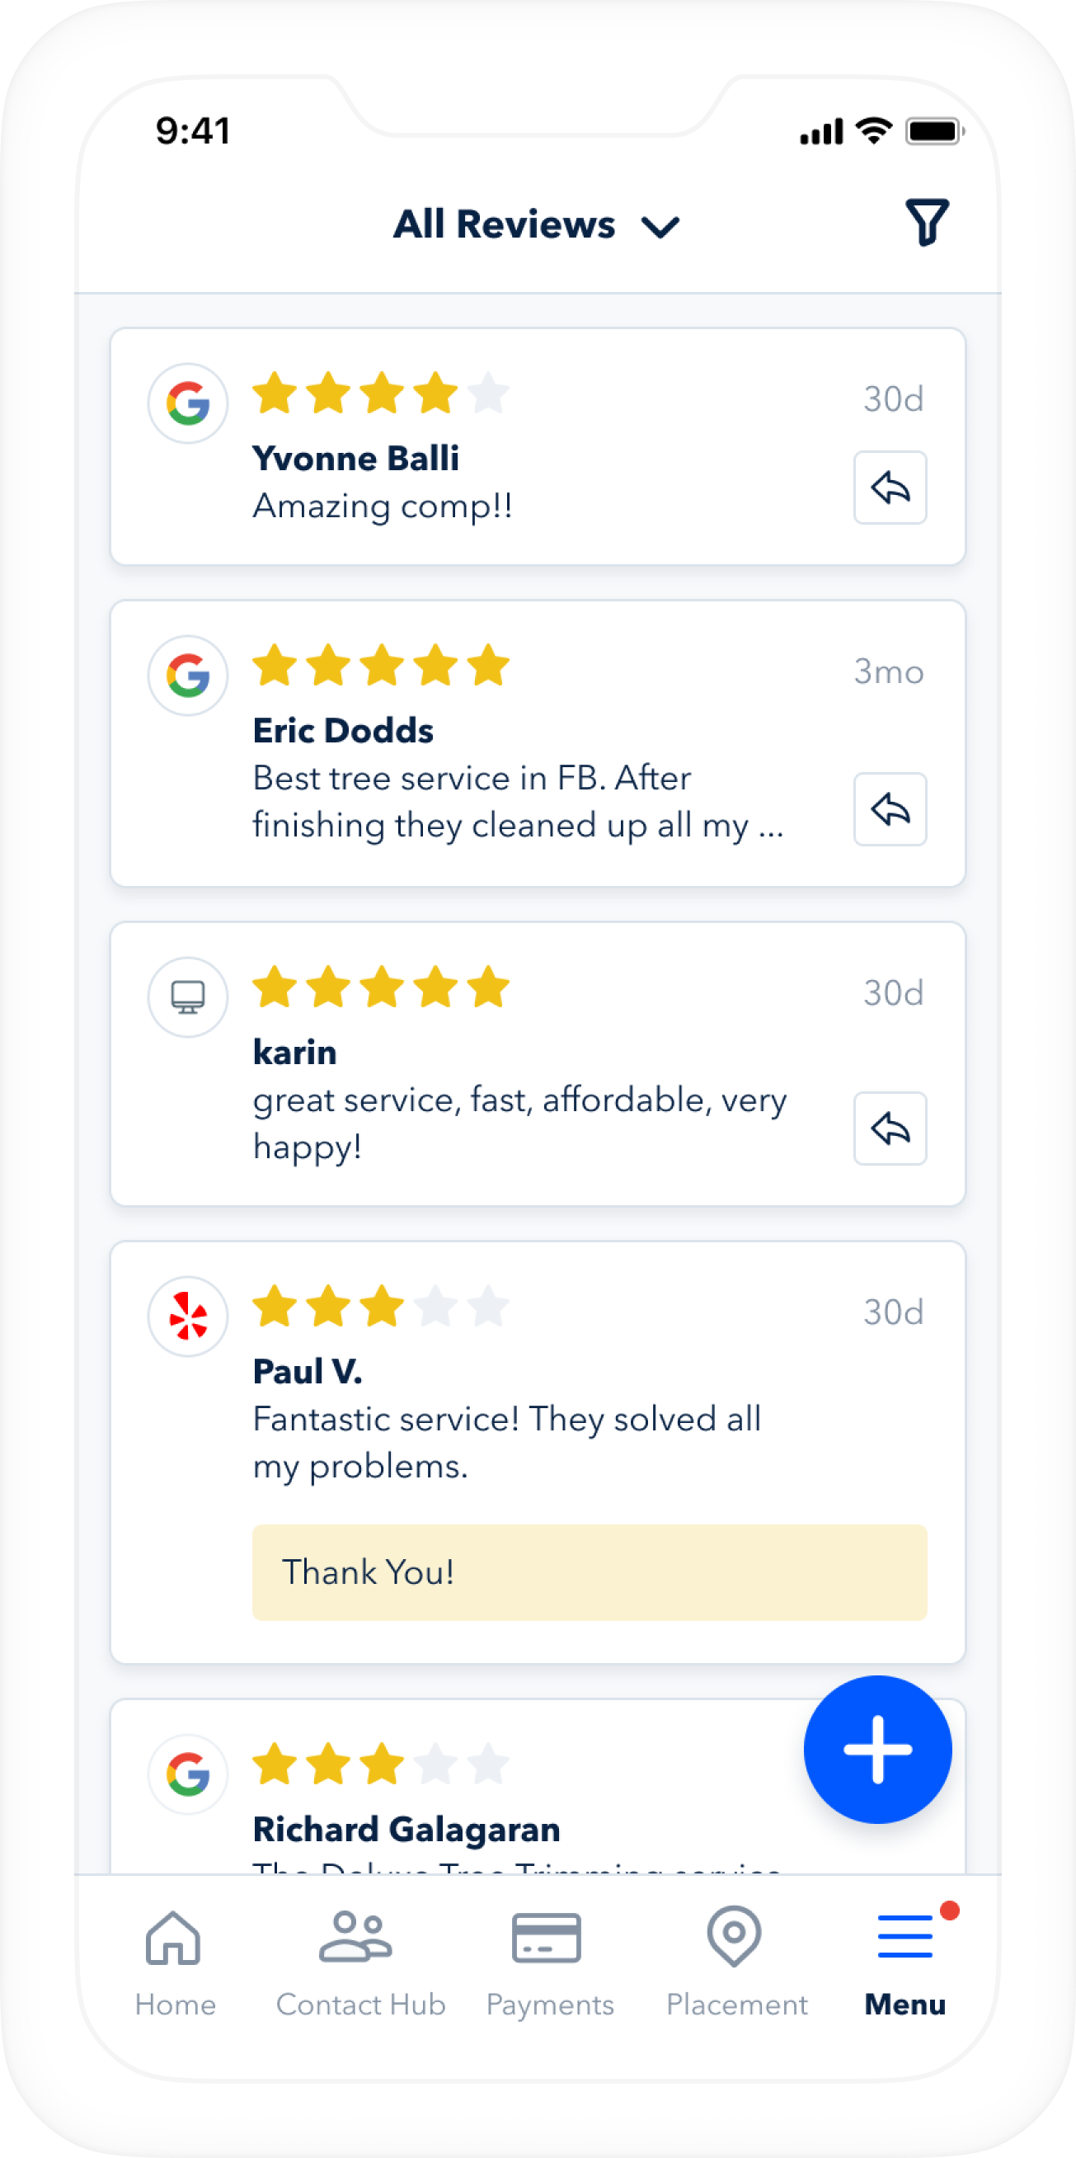Image resolution: width=1076 pixels, height=2158 pixels.
Task: Open the Placement tab
Action: click(736, 1962)
